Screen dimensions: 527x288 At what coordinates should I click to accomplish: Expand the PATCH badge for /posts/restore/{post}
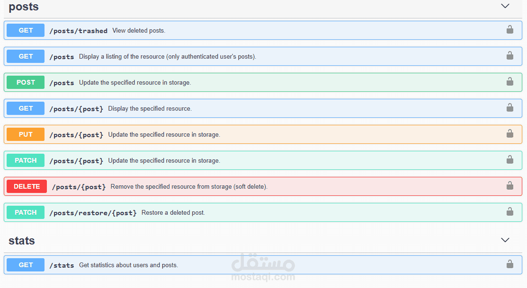[26, 212]
